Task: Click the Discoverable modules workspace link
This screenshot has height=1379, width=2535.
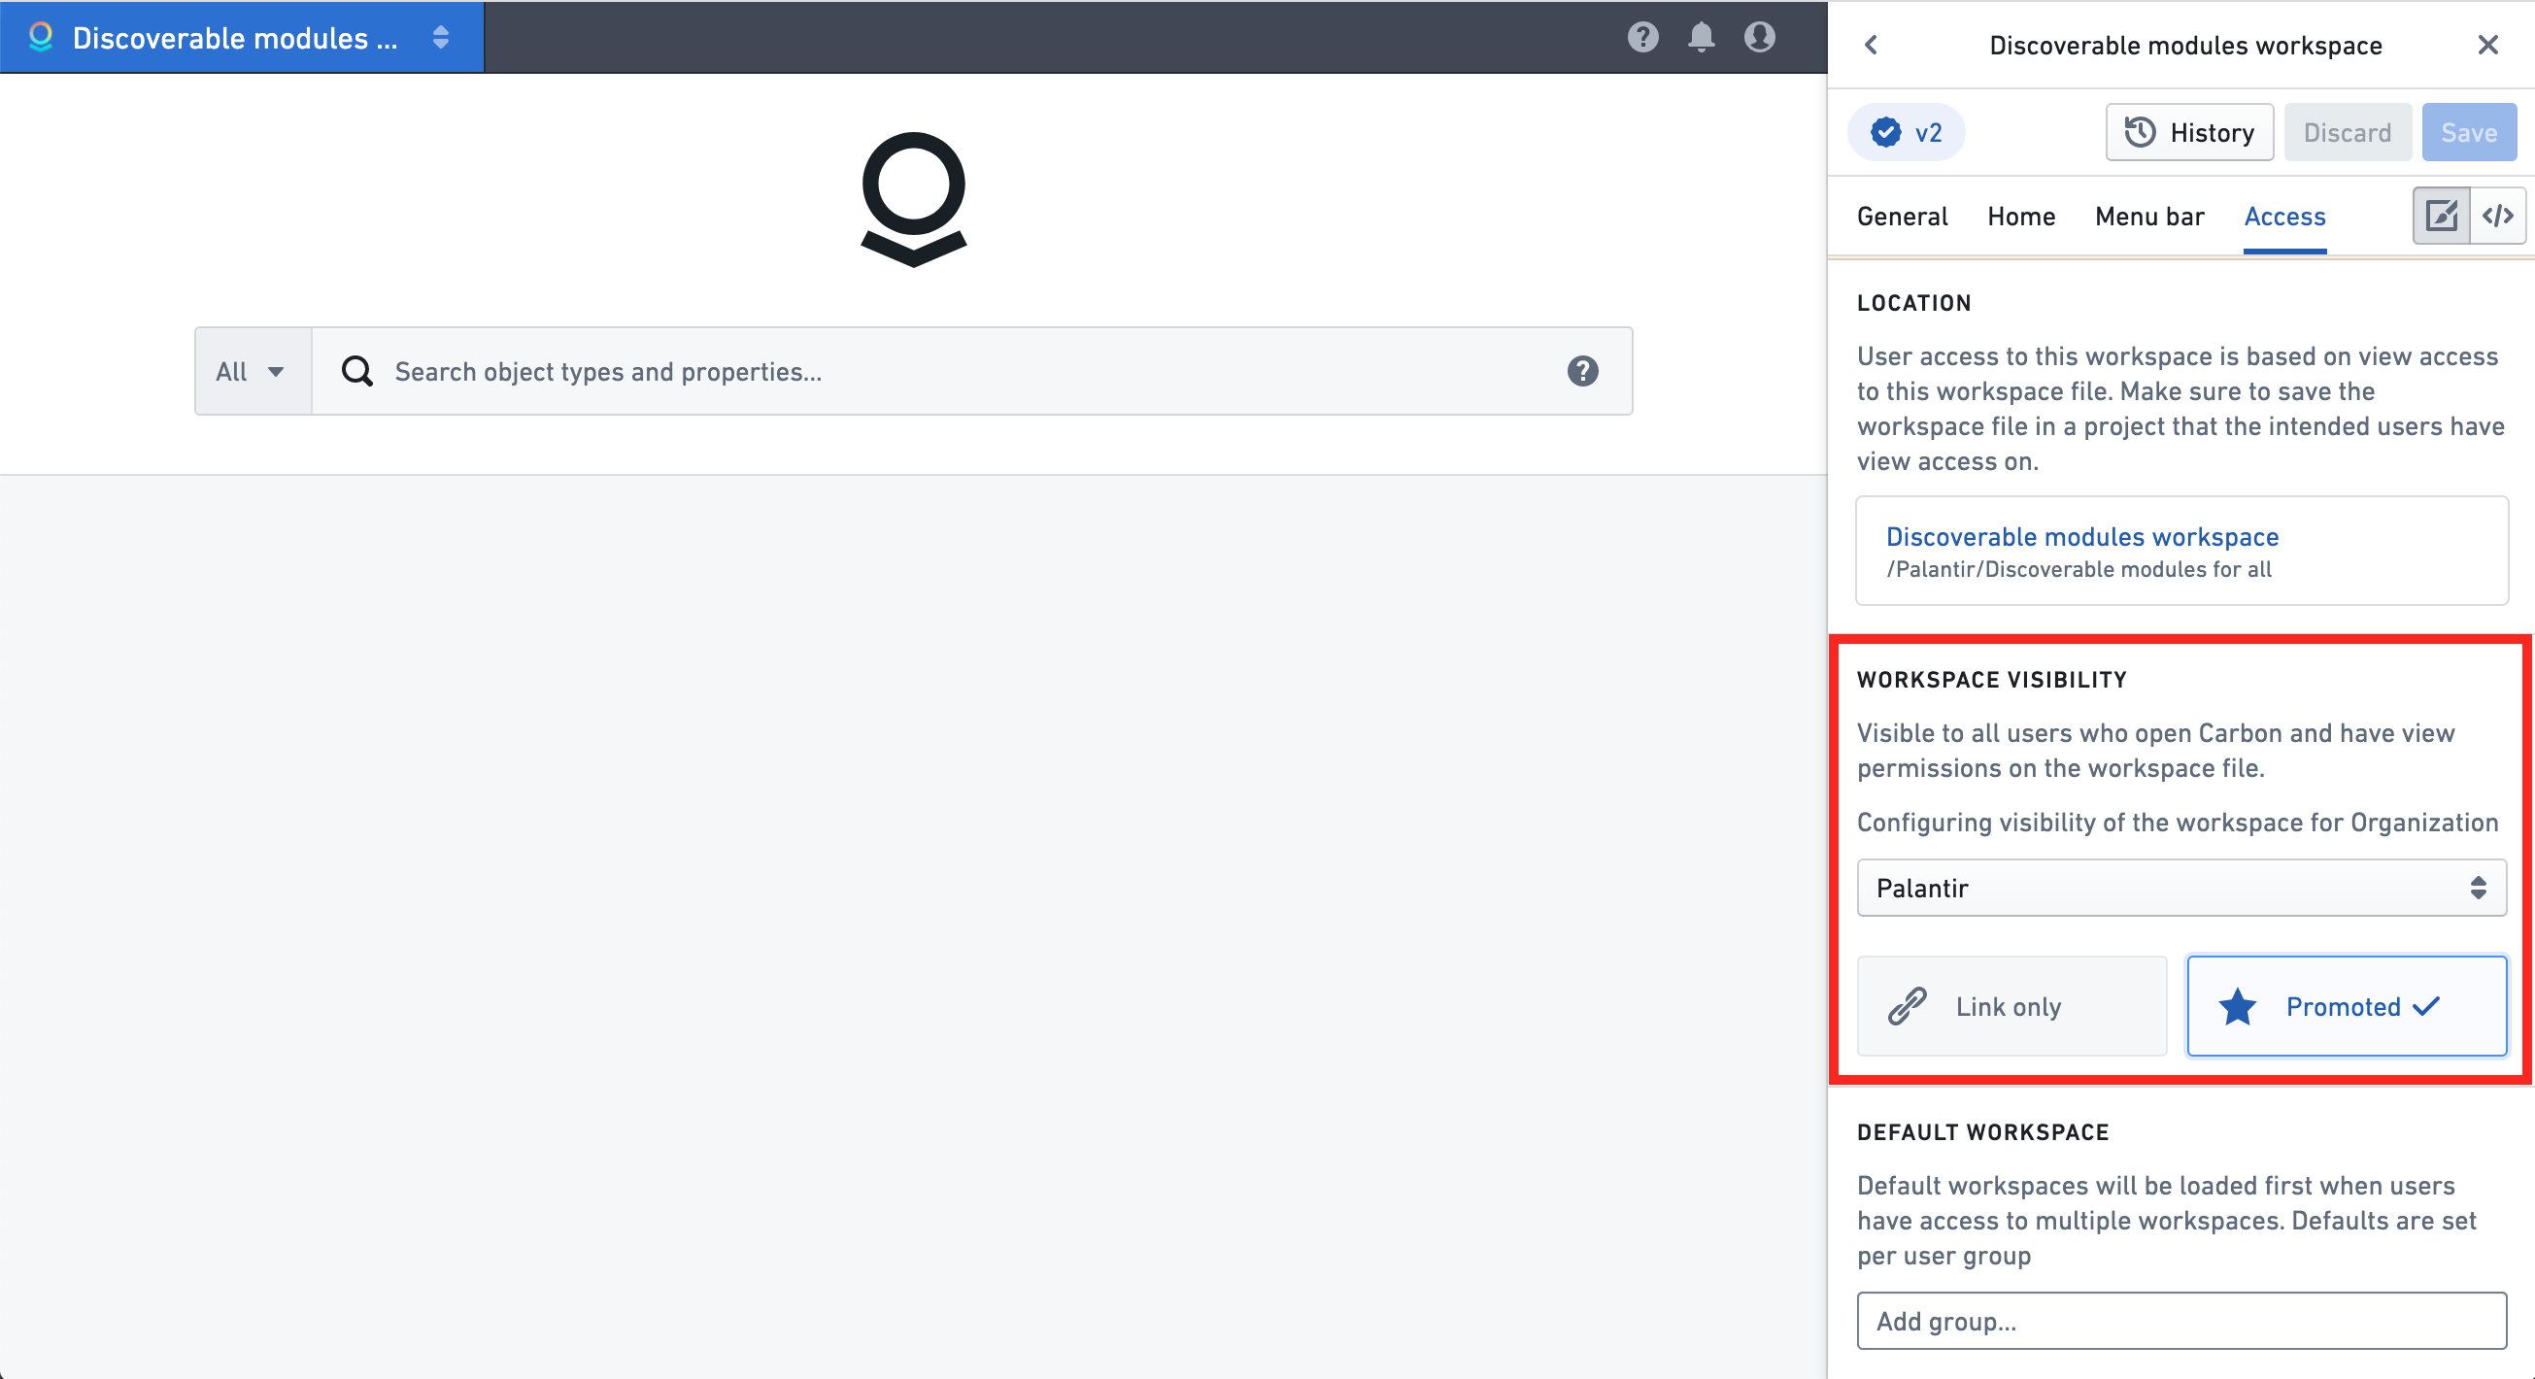Action: 2079,535
